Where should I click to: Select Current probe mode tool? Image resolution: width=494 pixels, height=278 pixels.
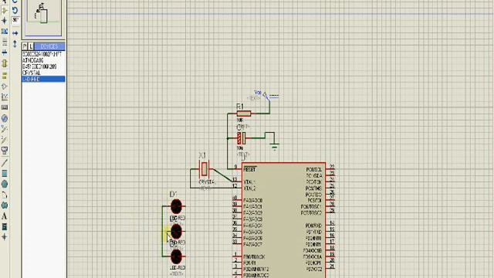[5, 140]
